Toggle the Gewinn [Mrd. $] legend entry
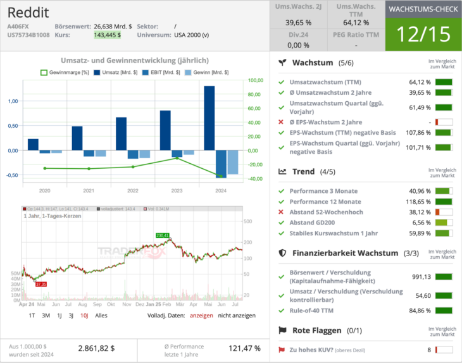This screenshot has width=462, height=363. (x=206, y=73)
